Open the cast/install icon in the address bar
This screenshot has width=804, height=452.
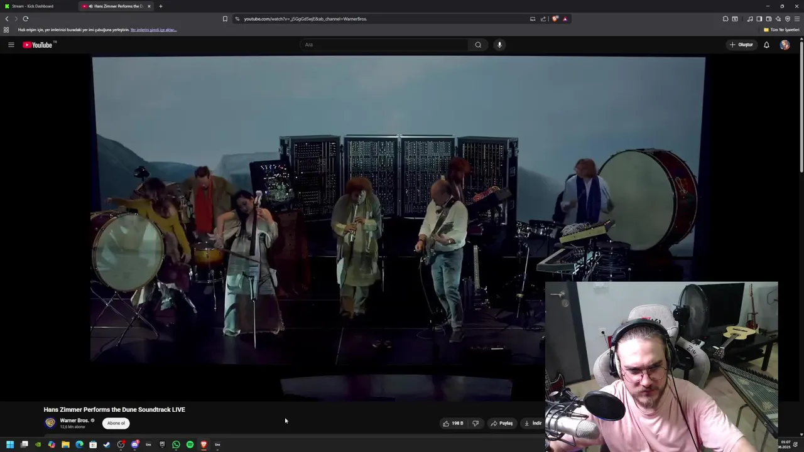click(533, 19)
